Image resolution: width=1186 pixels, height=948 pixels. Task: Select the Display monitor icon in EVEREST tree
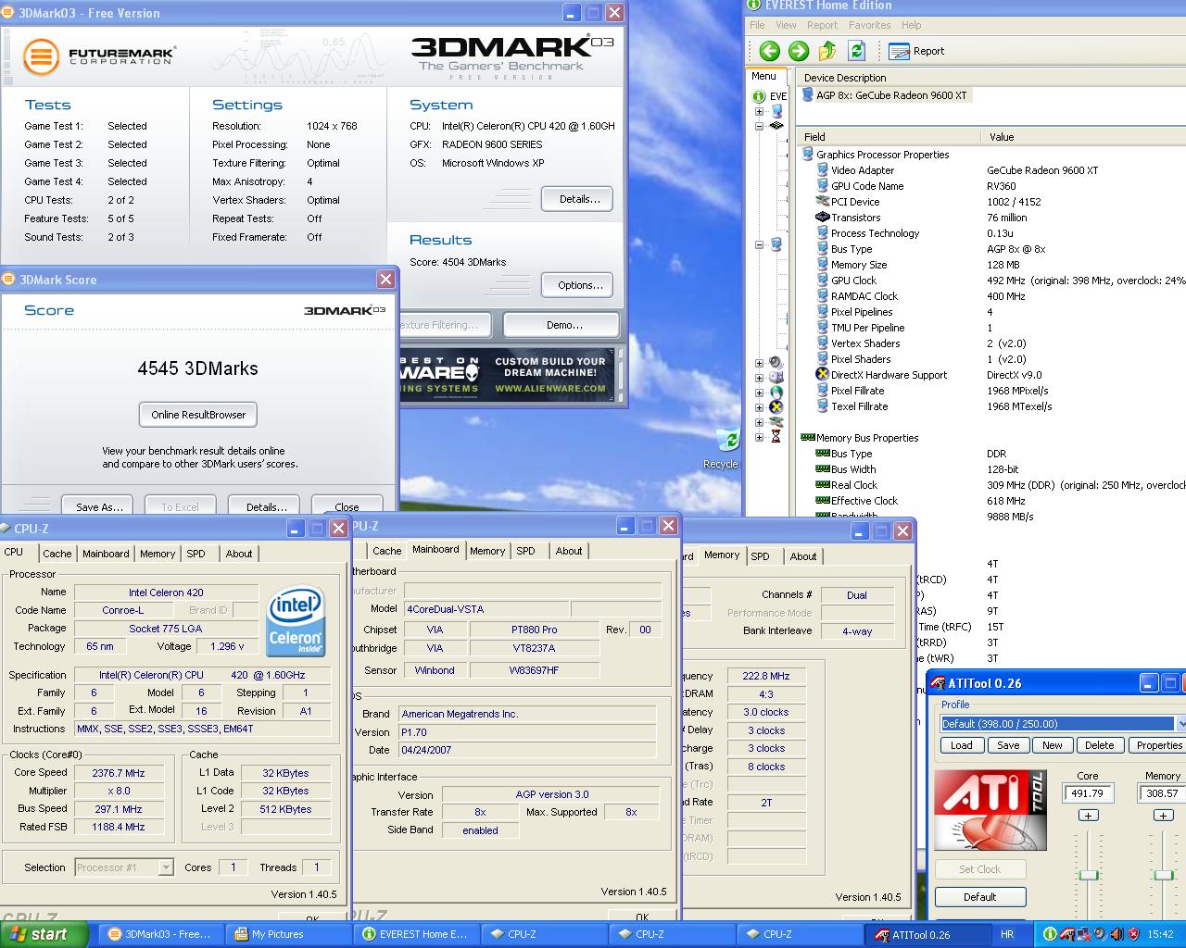[x=776, y=244]
